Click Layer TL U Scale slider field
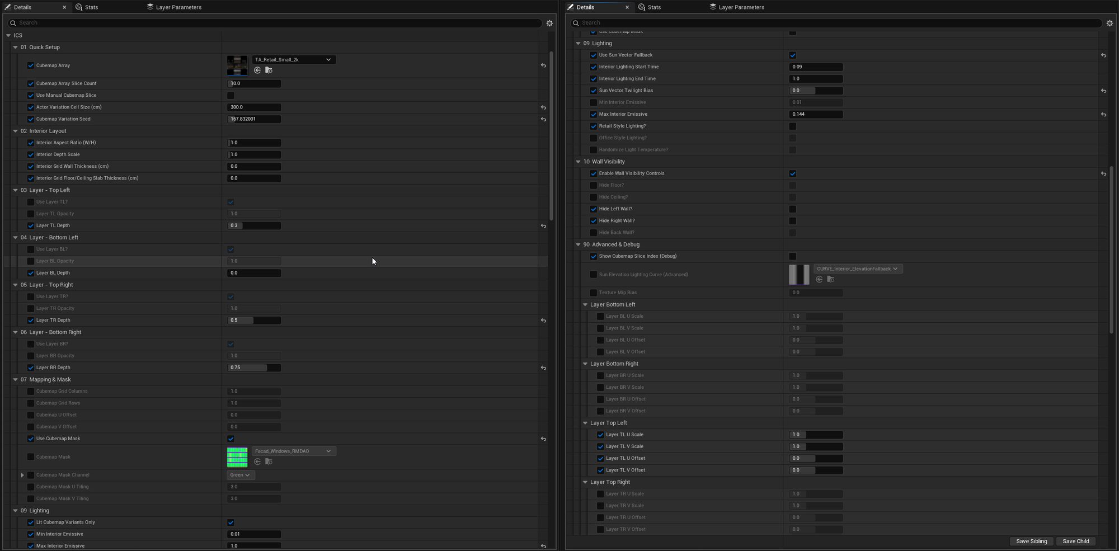The width and height of the screenshot is (1119, 551). coord(816,435)
